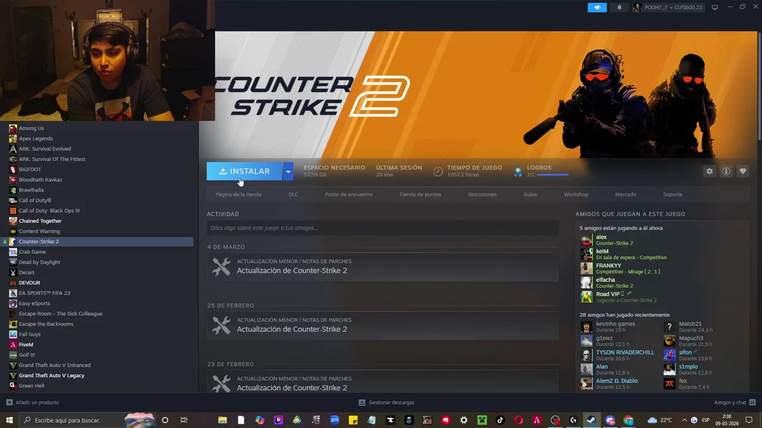Open the Guías tab

click(x=530, y=194)
